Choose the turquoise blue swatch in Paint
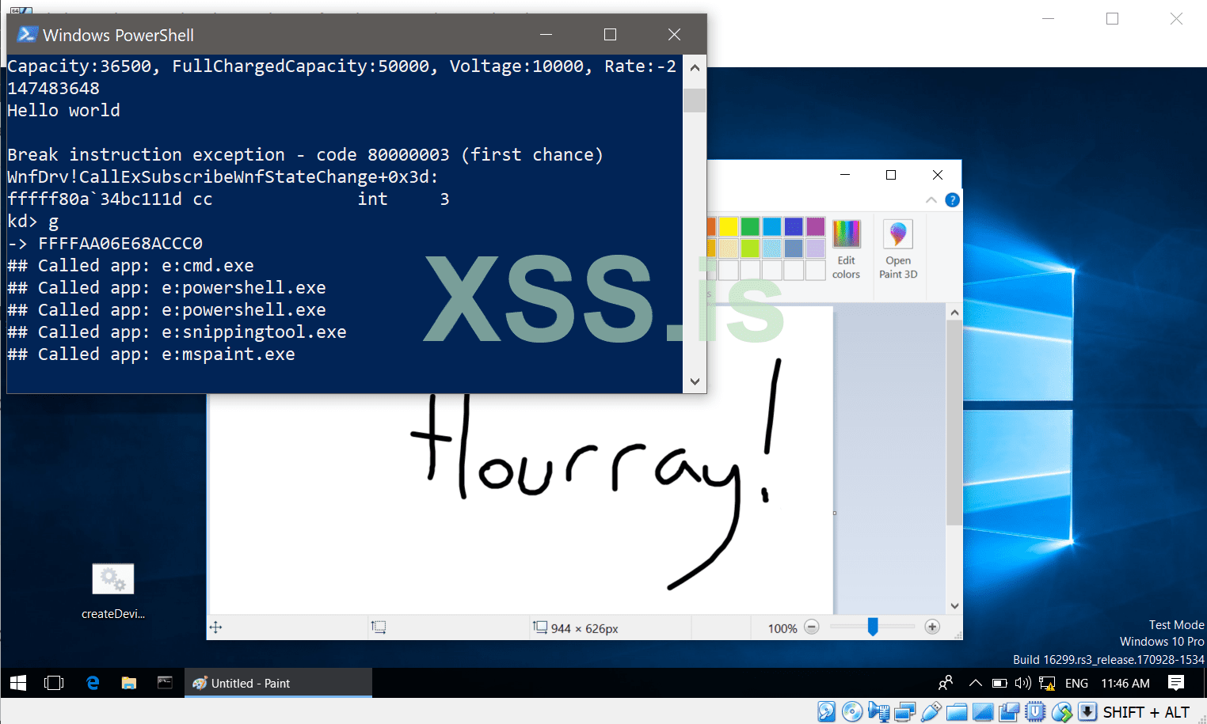Image resolution: width=1207 pixels, height=724 pixels. pos(772,227)
